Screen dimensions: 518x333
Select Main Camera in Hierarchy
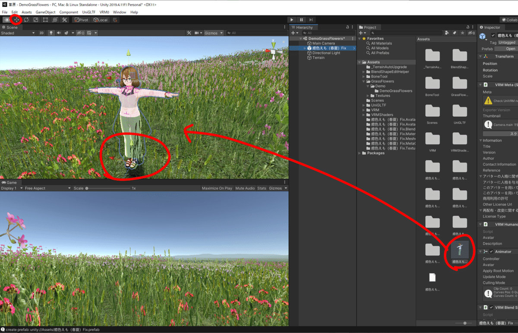coord(323,44)
